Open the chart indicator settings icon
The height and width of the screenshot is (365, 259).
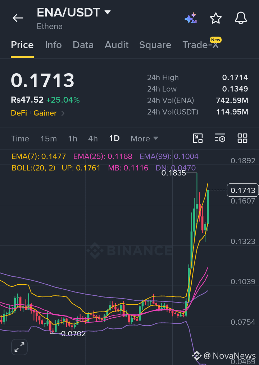point(220,138)
